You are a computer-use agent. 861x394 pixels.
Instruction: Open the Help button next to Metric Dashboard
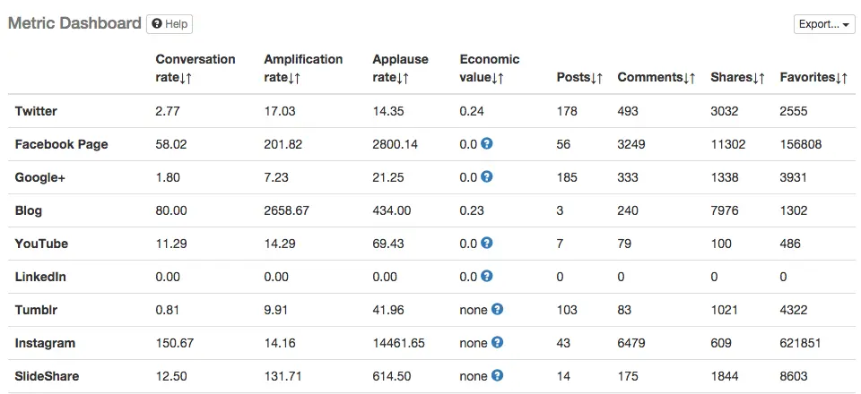click(x=170, y=24)
